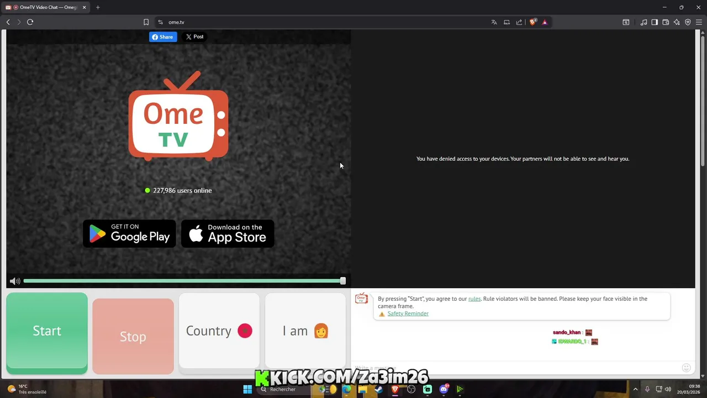The image size is (707, 398).
Task: Open the Google Play download badge
Action: pyautogui.click(x=129, y=234)
